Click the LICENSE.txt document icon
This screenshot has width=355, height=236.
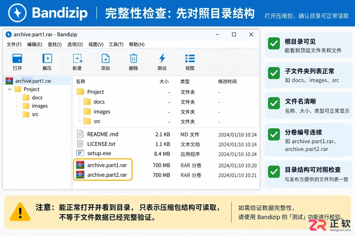[x=80, y=143]
